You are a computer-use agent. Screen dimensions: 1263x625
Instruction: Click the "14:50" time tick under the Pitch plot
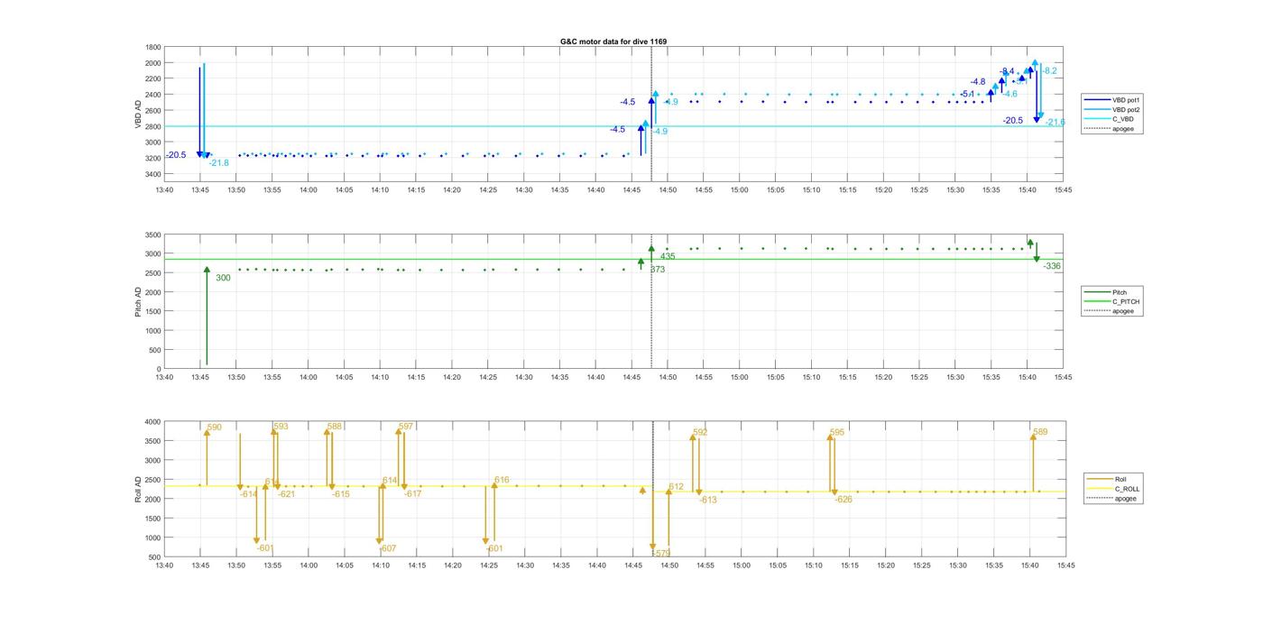point(668,378)
